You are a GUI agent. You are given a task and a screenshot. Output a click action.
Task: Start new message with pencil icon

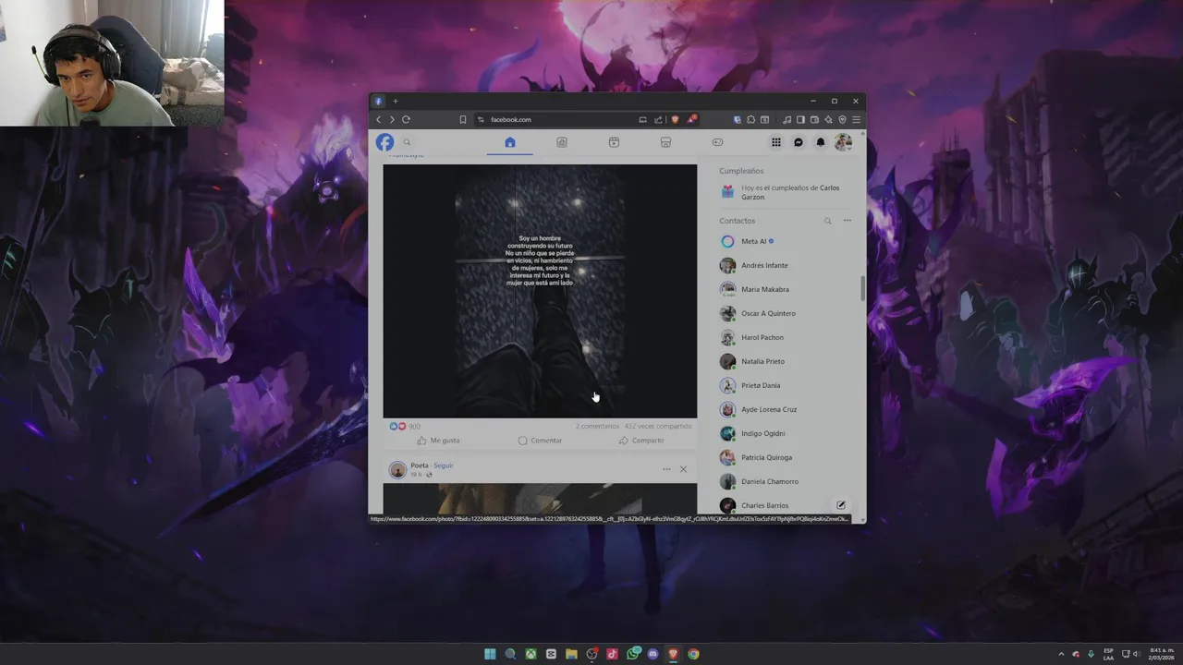[841, 505]
